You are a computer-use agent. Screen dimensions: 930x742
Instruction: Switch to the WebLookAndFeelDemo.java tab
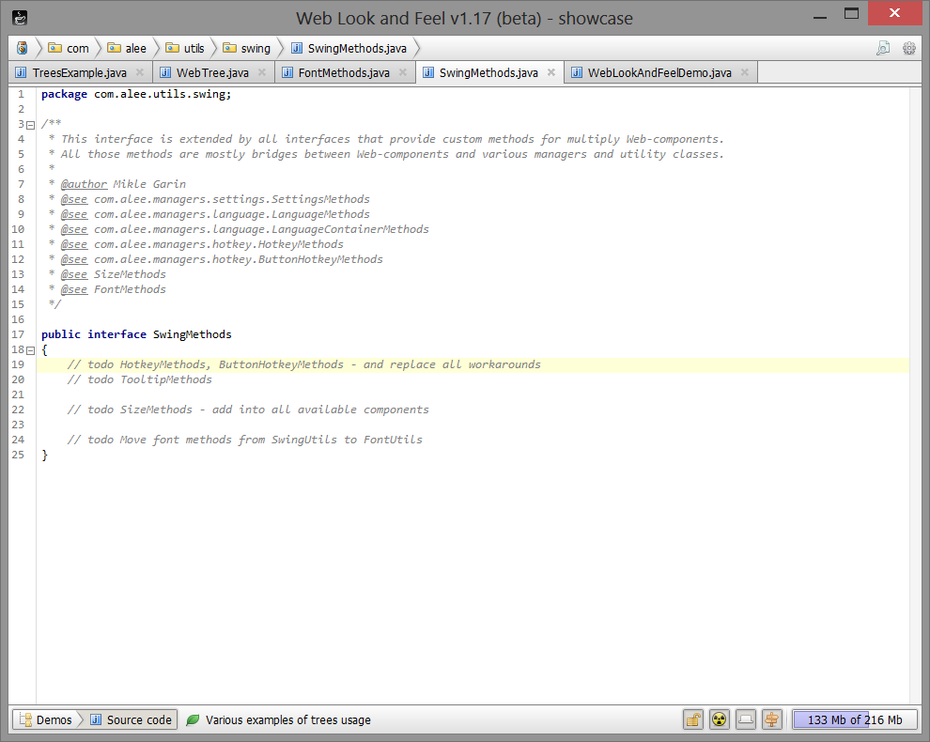coord(660,72)
